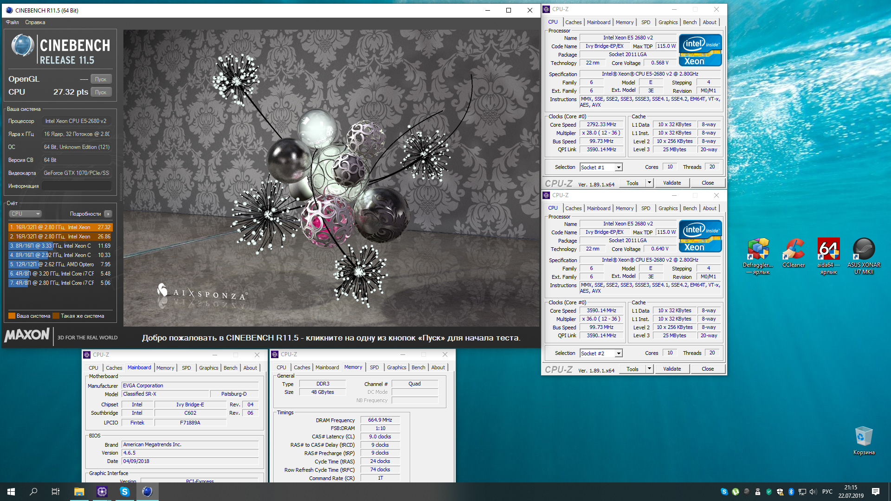Screen dimensions: 891x501
Task: Click Validate in the Socket #1 CPU-Z window
Action: [671, 183]
